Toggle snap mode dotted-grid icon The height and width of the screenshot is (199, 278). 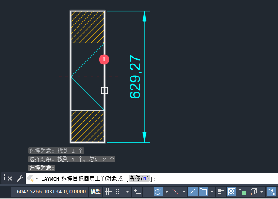tap(119, 192)
